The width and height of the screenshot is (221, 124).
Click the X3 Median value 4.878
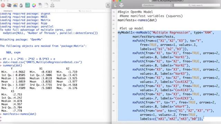click(x=18, y=101)
